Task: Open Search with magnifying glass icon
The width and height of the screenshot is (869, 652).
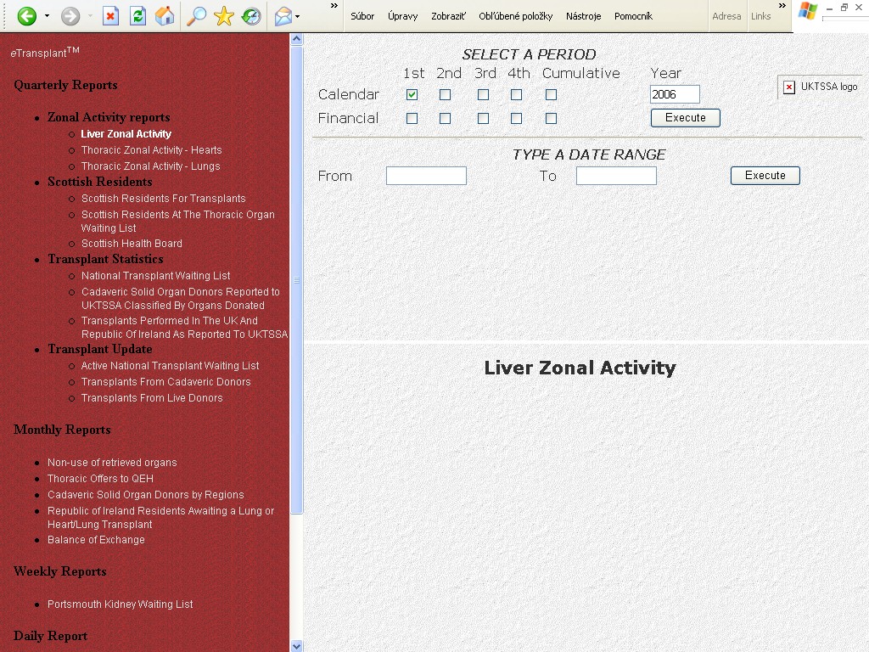Action: [196, 16]
